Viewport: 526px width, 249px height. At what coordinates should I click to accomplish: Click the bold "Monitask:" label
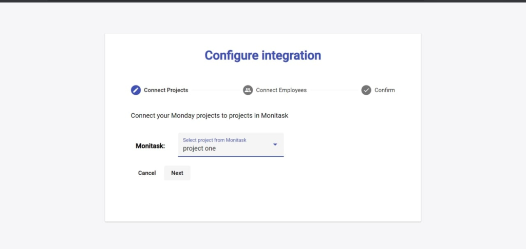pyautogui.click(x=150, y=146)
